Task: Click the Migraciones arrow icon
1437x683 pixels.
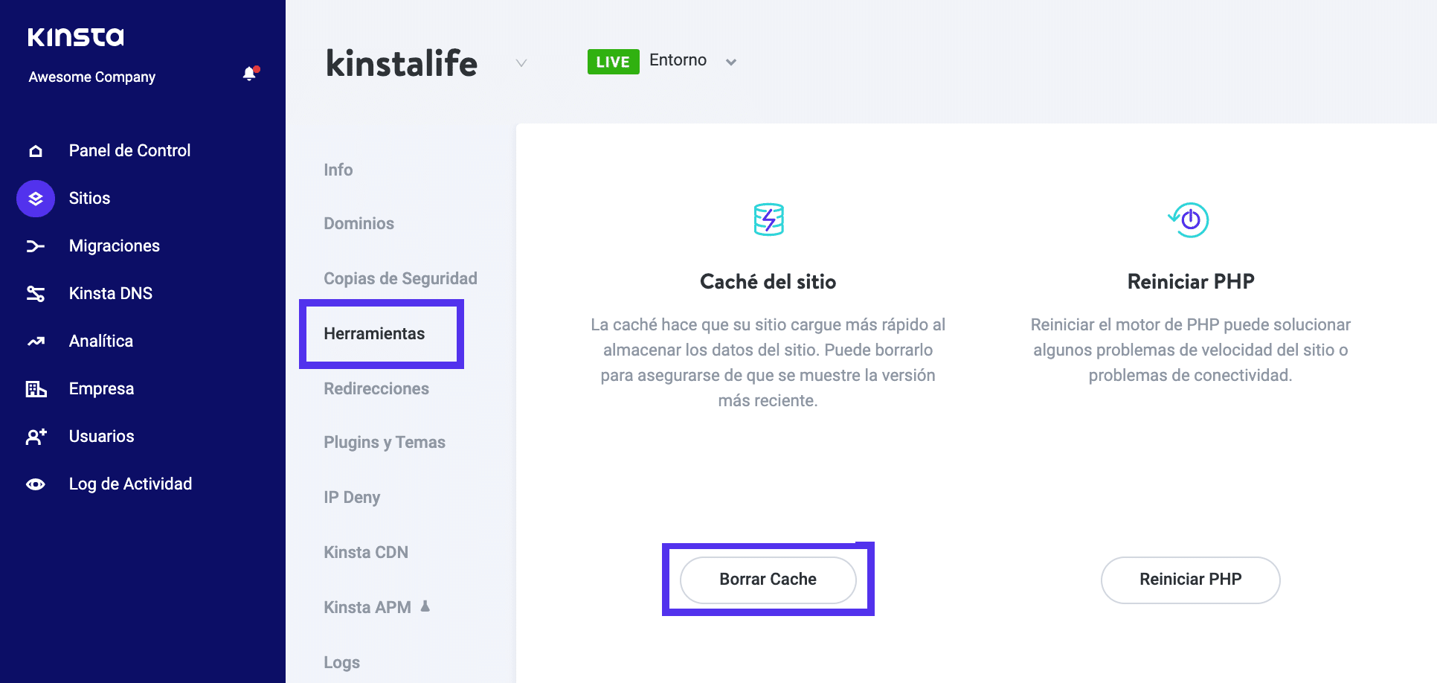Action: click(36, 246)
